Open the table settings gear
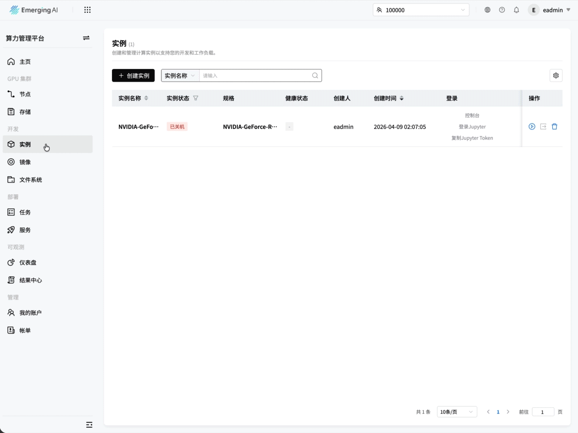The width and height of the screenshot is (578, 433). point(556,75)
